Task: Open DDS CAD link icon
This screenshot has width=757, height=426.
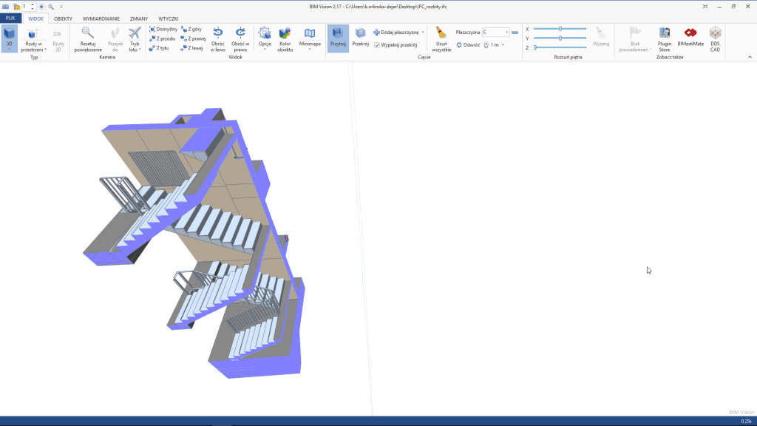Action: (715, 33)
